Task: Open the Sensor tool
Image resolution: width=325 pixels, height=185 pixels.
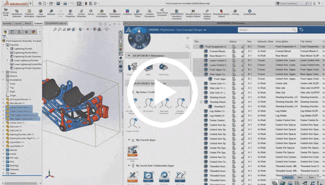Action: (x=91, y=12)
